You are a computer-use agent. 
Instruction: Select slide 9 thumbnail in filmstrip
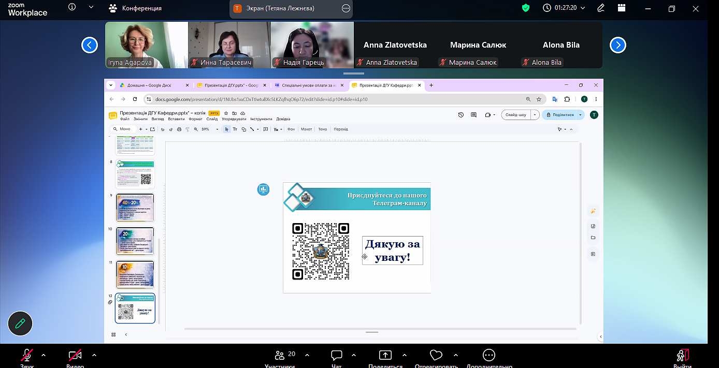(135, 208)
